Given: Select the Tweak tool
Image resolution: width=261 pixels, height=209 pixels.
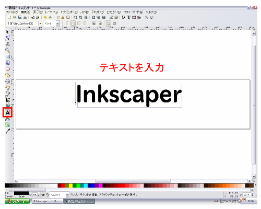Looking at the screenshot, I should click(8, 44).
